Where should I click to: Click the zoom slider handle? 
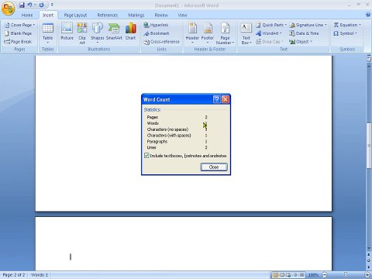pyautogui.click(x=346, y=274)
